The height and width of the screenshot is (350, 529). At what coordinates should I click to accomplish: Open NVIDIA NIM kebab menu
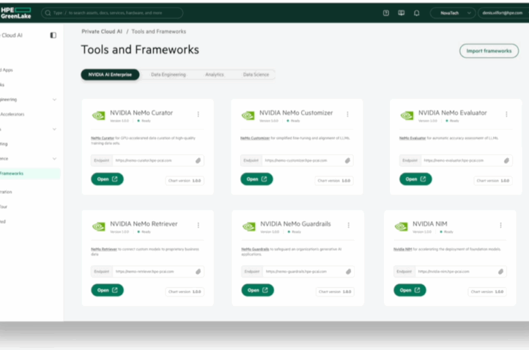pyautogui.click(x=501, y=225)
